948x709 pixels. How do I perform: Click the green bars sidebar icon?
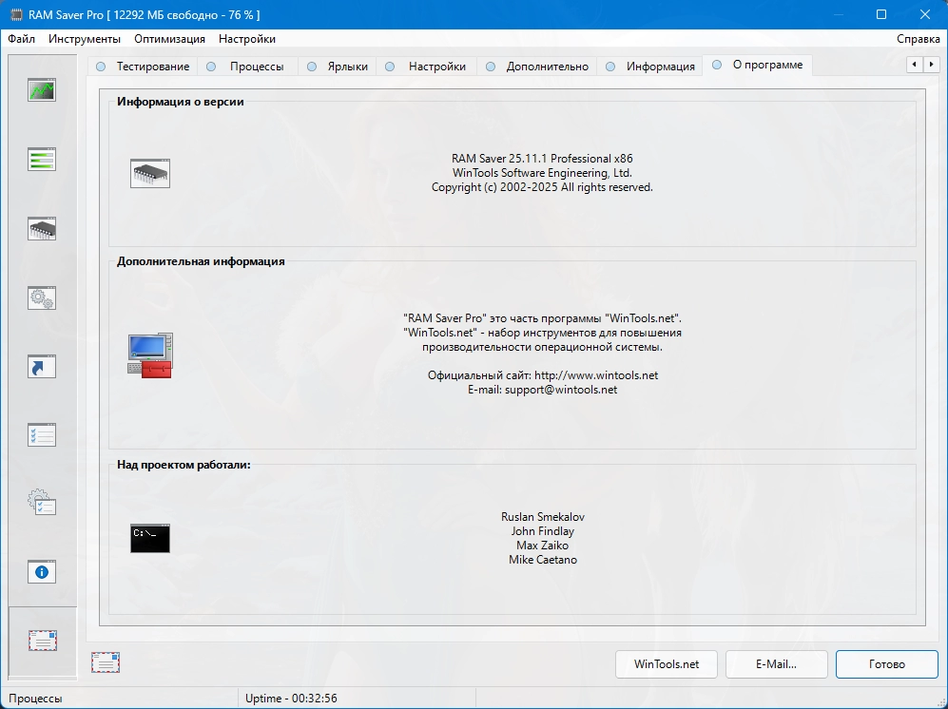42,160
